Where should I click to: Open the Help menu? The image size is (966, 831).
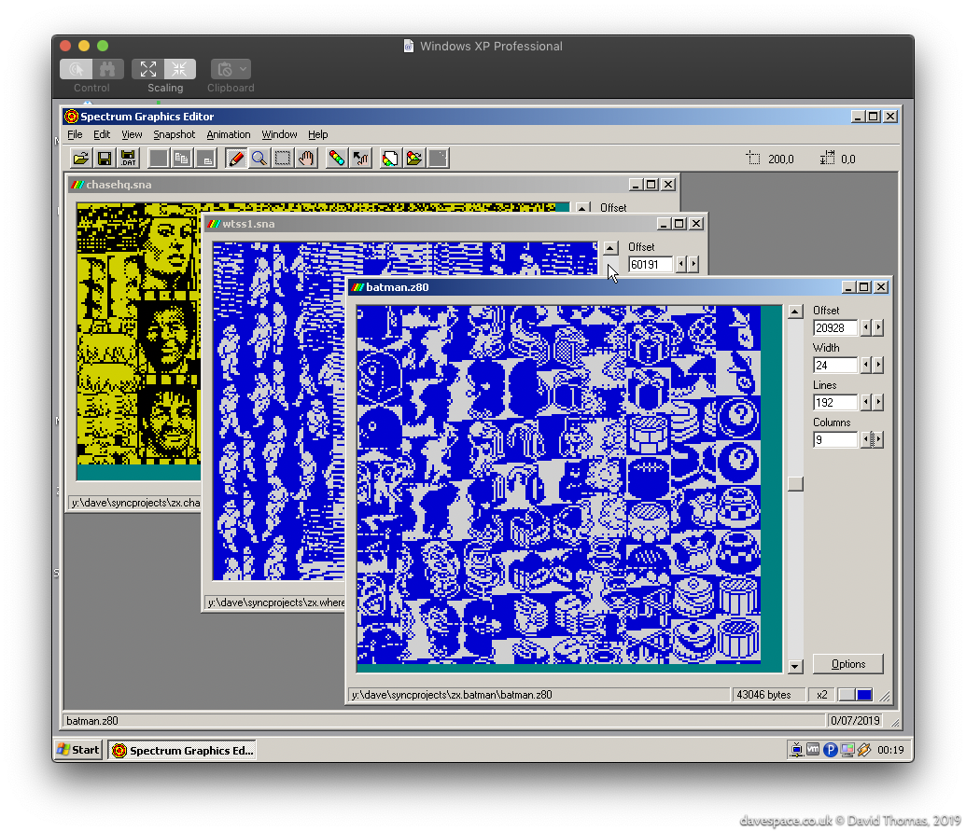point(318,134)
